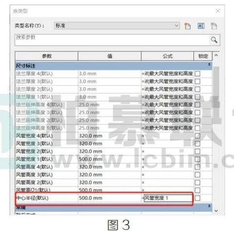Tick the lock checkbox for 法兰延伸高度 3
The width and height of the screenshot is (234, 231).
pyautogui.click(x=197, y=113)
